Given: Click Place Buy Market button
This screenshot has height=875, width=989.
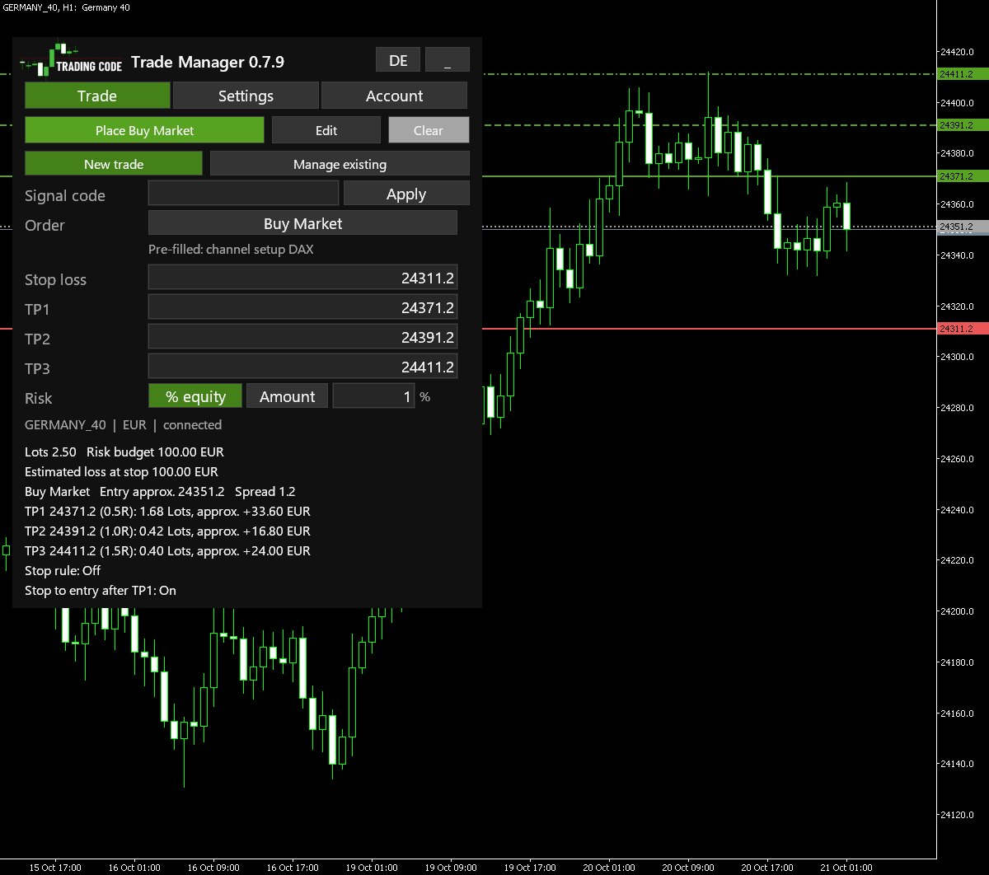Looking at the screenshot, I should coord(144,130).
